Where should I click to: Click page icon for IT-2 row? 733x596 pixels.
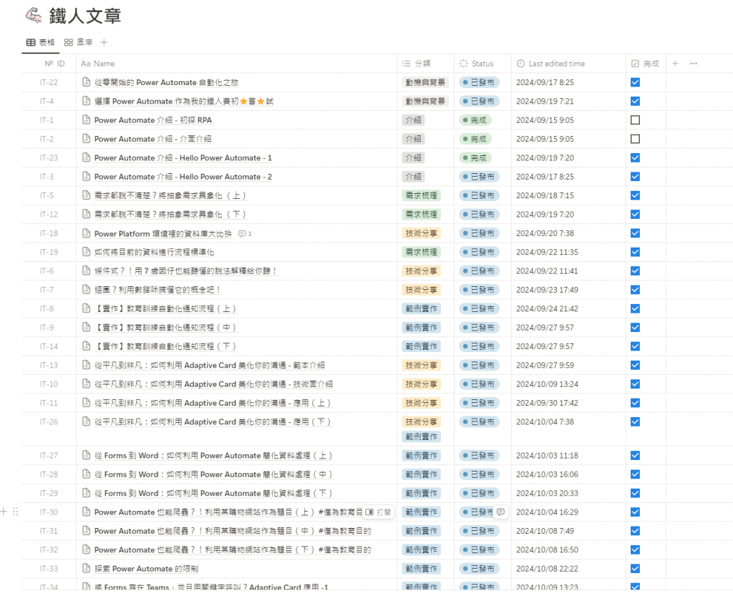click(86, 139)
